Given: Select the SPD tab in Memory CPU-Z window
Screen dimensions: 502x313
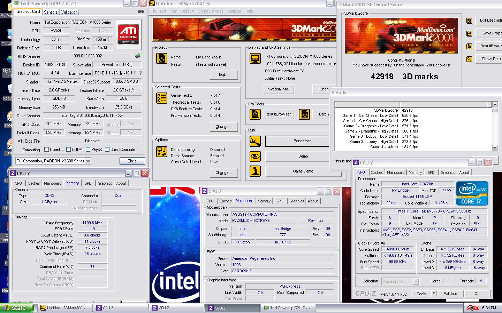Looking at the screenshot, I should coord(88,183).
